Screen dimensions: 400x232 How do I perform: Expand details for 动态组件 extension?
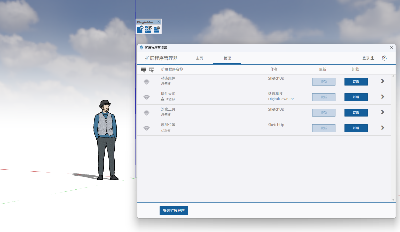(x=382, y=81)
